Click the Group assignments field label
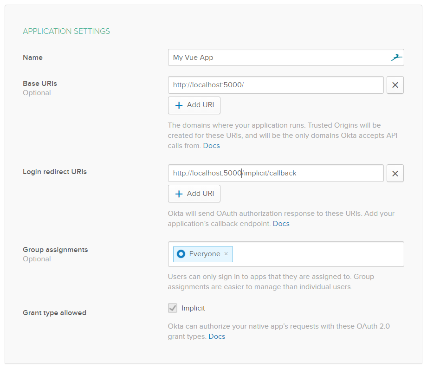The width and height of the screenshot is (427, 369). click(x=55, y=250)
